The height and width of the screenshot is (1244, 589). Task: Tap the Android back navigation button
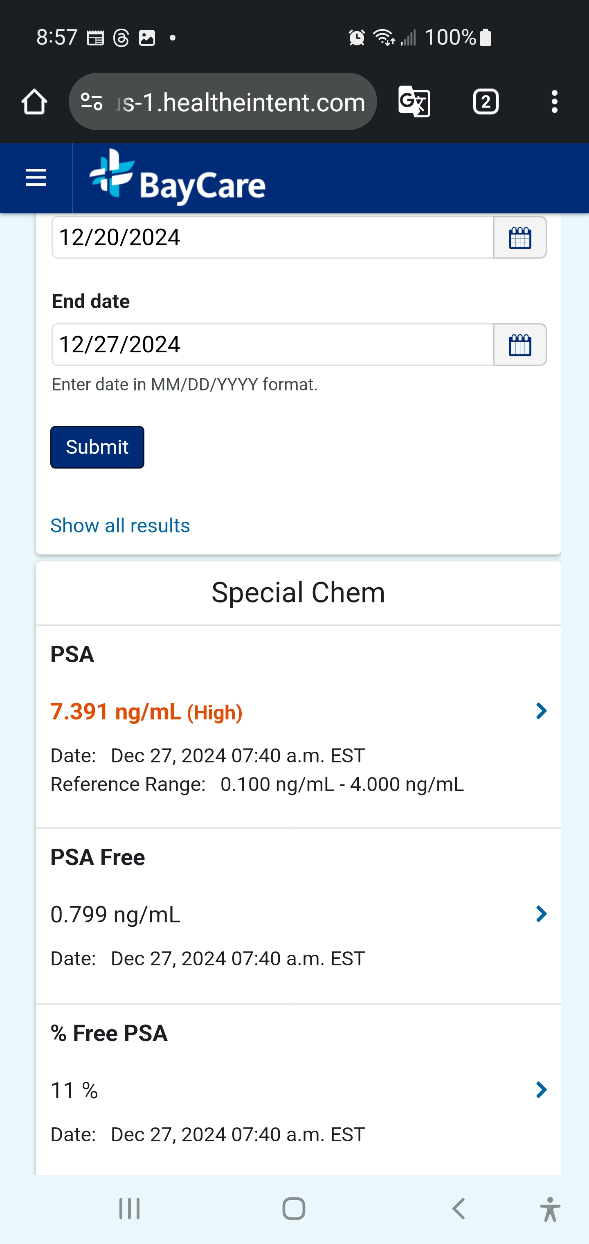[x=458, y=1209]
